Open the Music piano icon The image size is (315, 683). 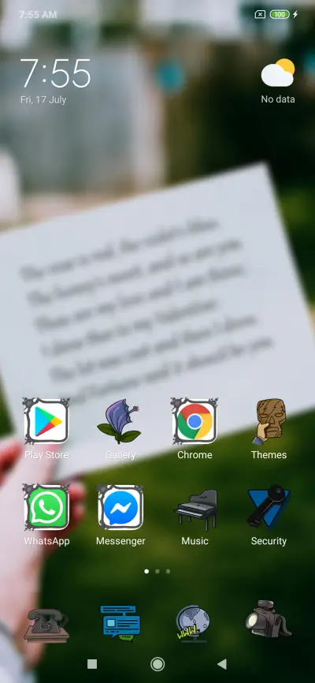[x=195, y=509]
